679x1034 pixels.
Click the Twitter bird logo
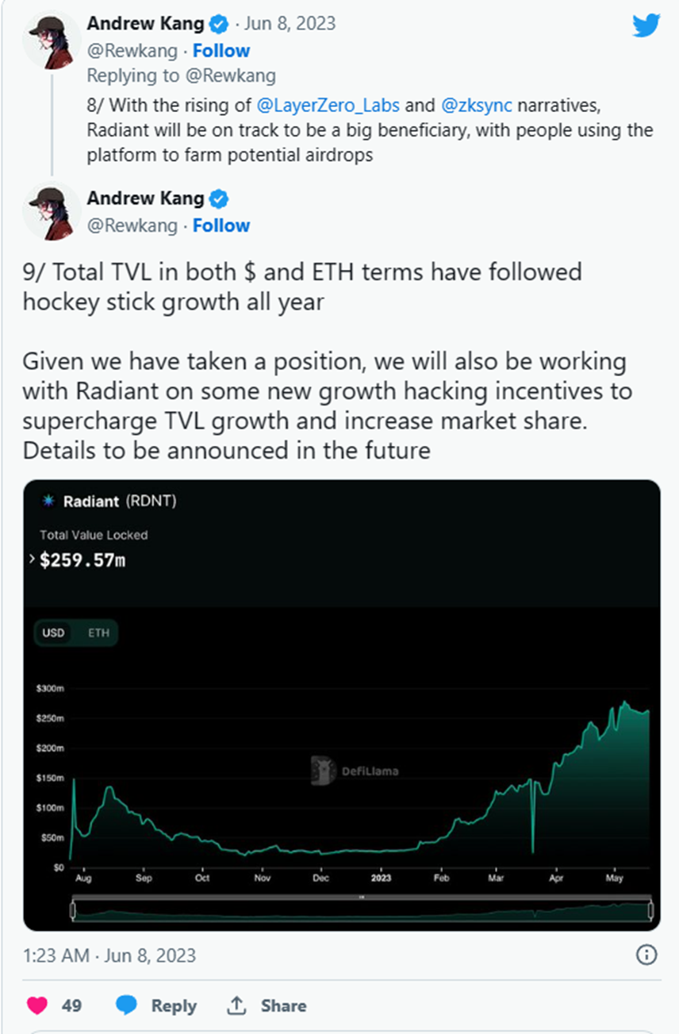click(x=646, y=25)
